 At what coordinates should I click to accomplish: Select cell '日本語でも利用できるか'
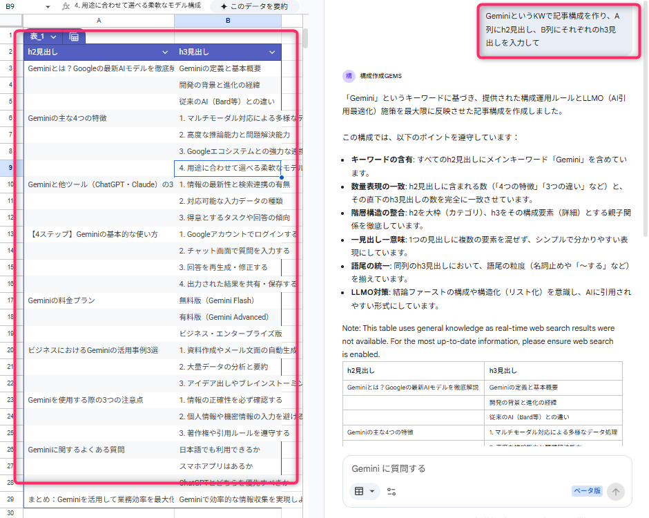[228, 450]
